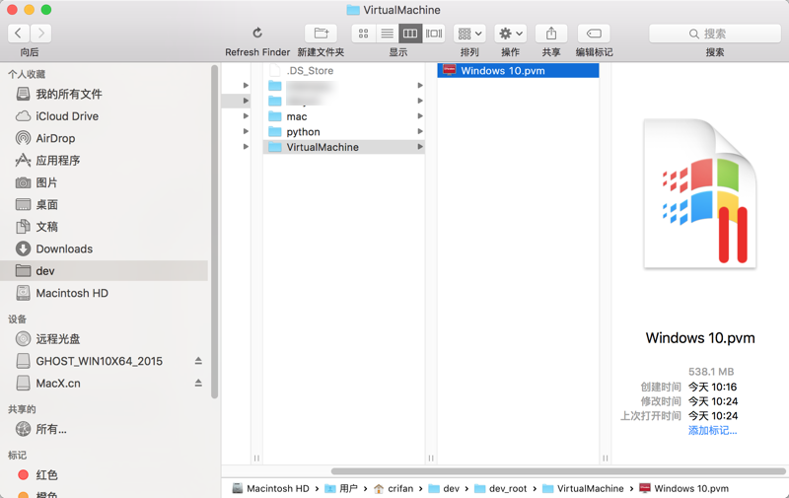
Task: Open 文稿 in the sidebar
Action: [x=105, y=227]
